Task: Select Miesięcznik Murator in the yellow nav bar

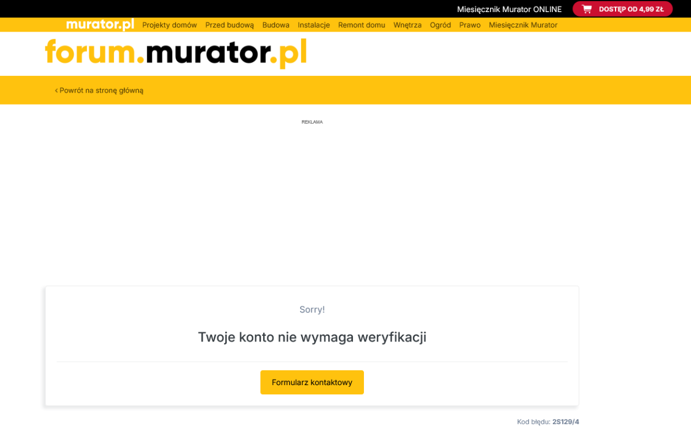Action: [523, 25]
